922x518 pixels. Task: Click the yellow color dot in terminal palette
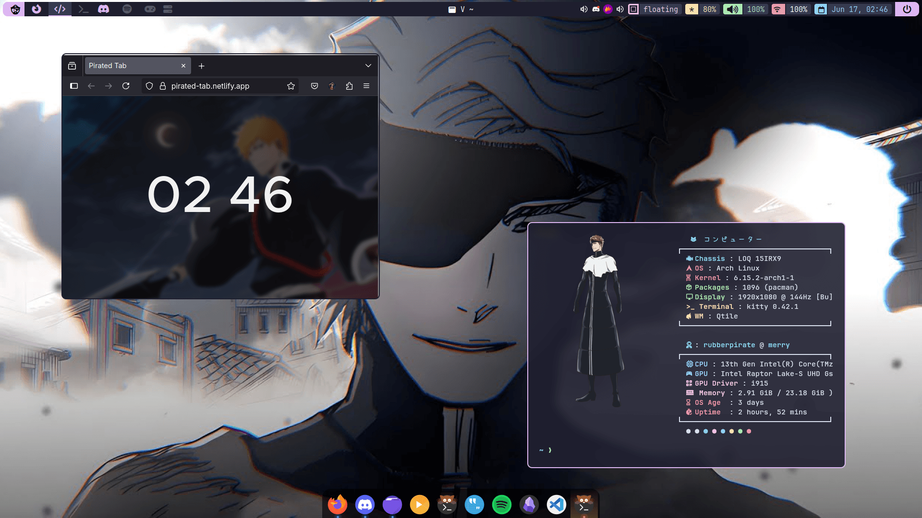(731, 431)
